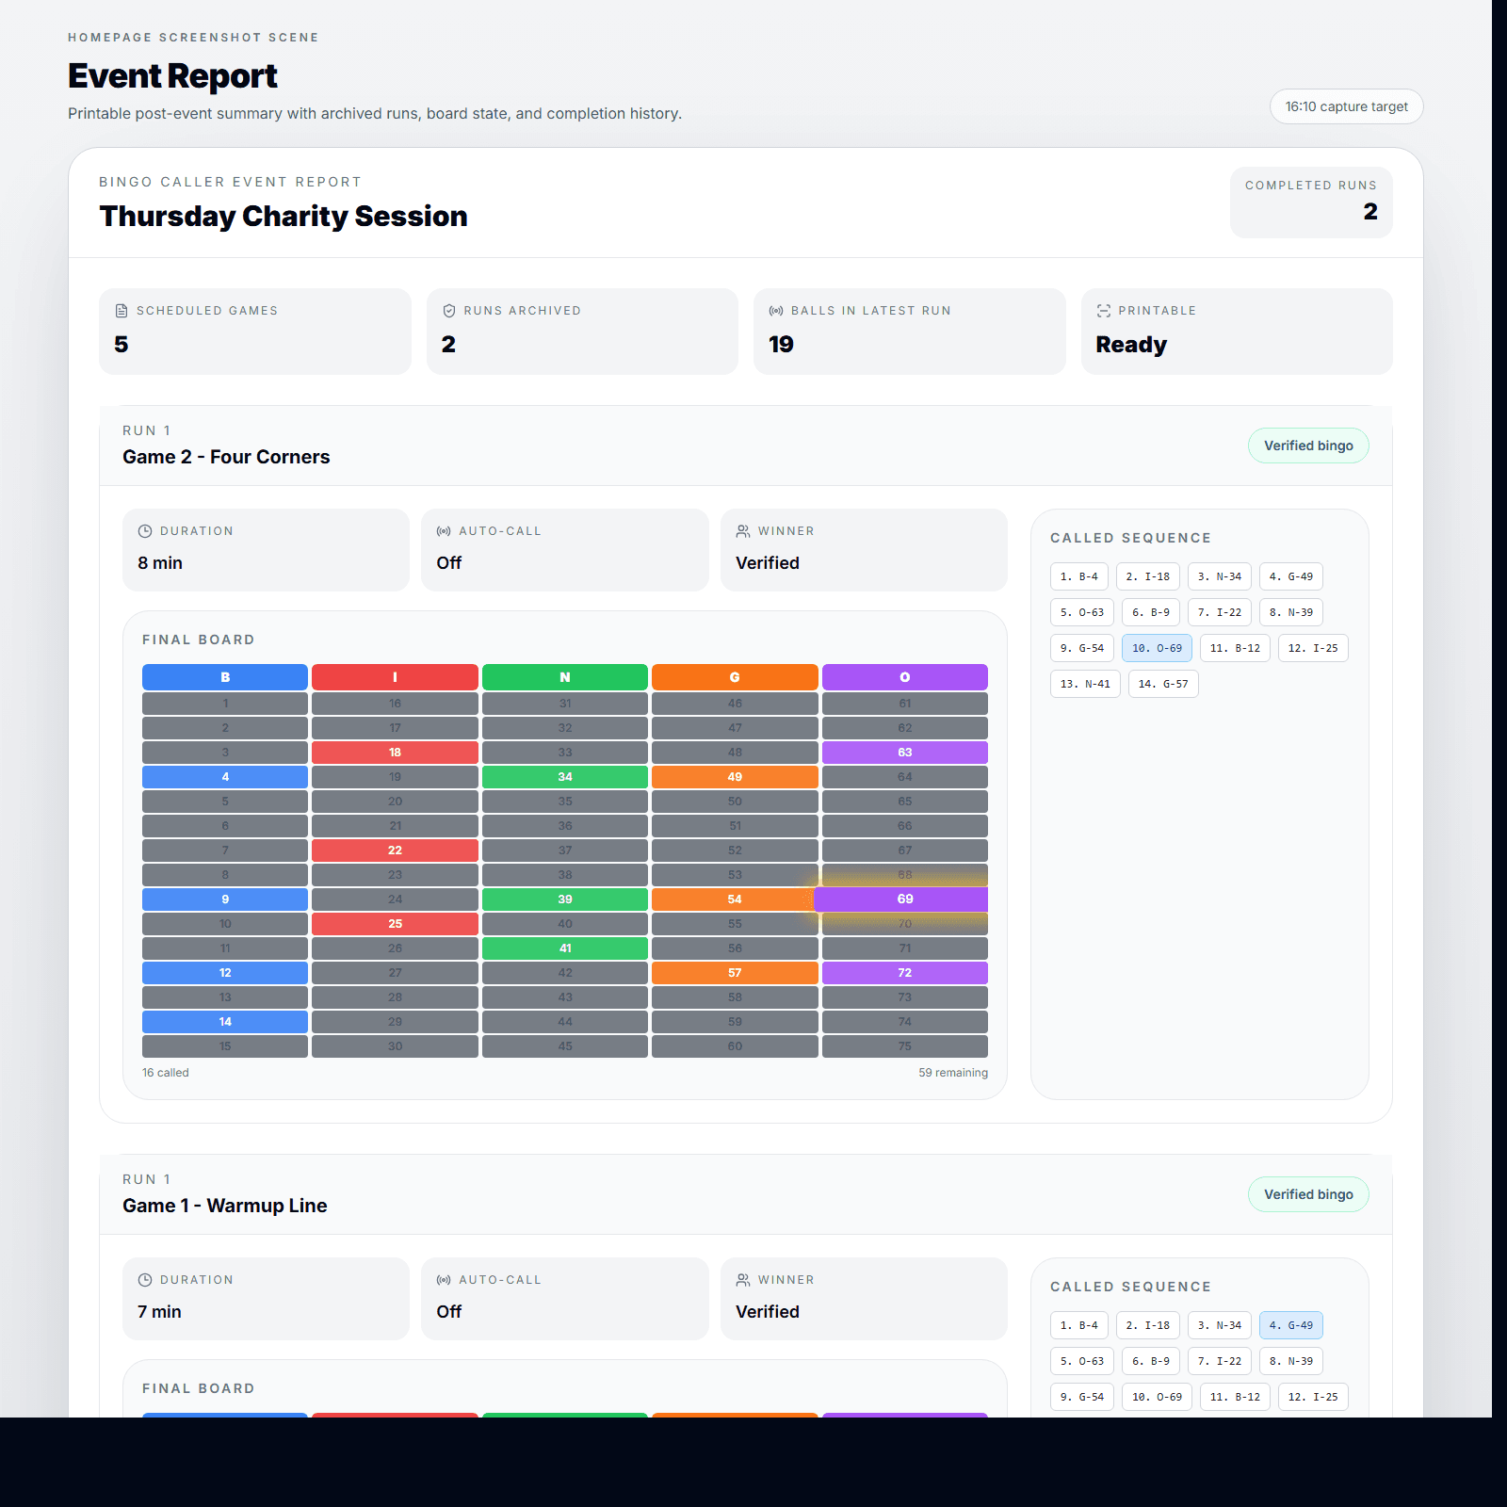Click the document icon beside Scheduled Games
Viewport: 1507px width, 1507px height.
click(x=121, y=310)
